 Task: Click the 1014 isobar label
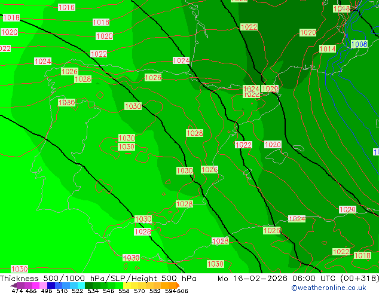click(328, 48)
